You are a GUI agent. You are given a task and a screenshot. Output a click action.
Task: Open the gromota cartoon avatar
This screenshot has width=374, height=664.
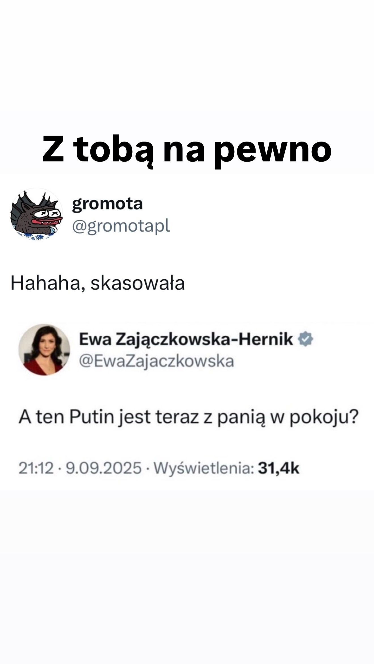pyautogui.click(x=37, y=214)
